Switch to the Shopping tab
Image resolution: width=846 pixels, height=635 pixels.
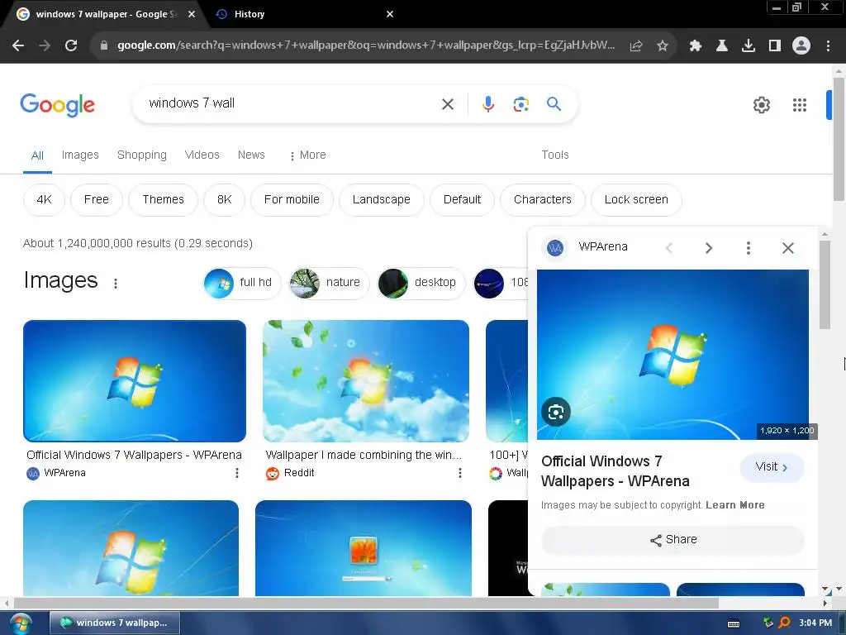coord(142,155)
